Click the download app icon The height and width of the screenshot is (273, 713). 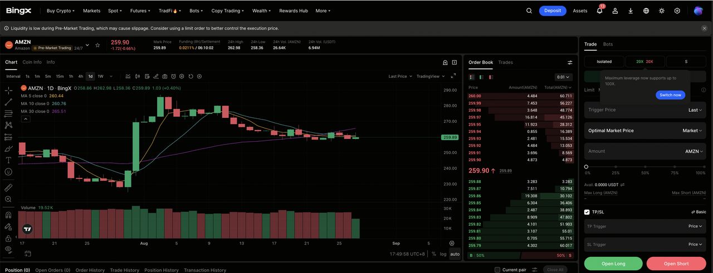tap(631, 11)
